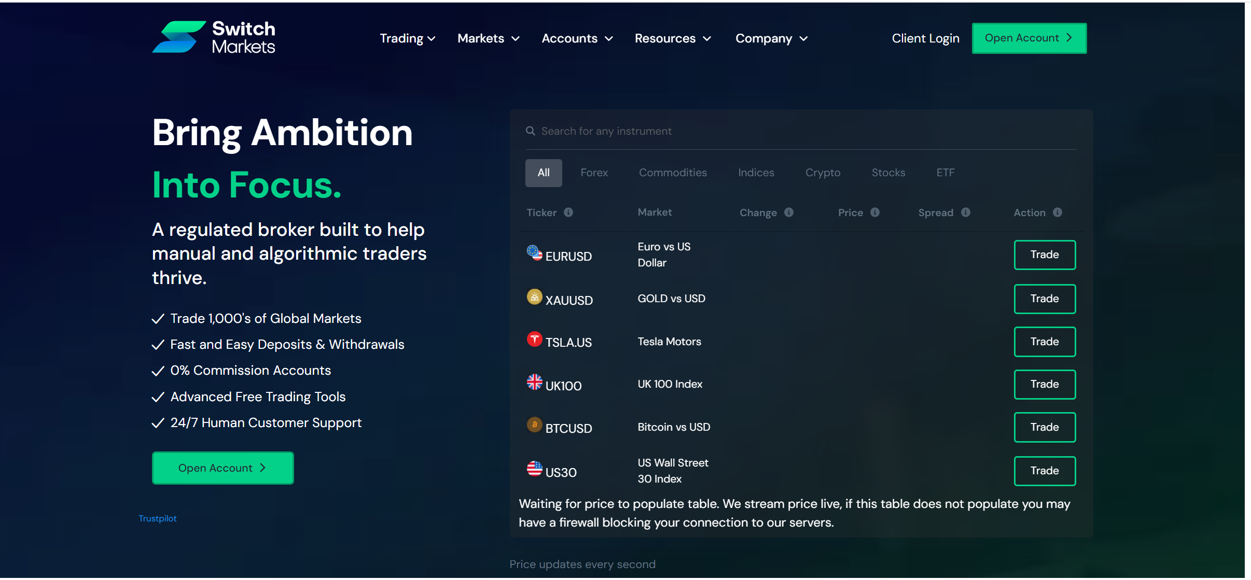Viewport: 1251px width, 580px height.
Task: Click the US30 flag icon
Action: 535,469
